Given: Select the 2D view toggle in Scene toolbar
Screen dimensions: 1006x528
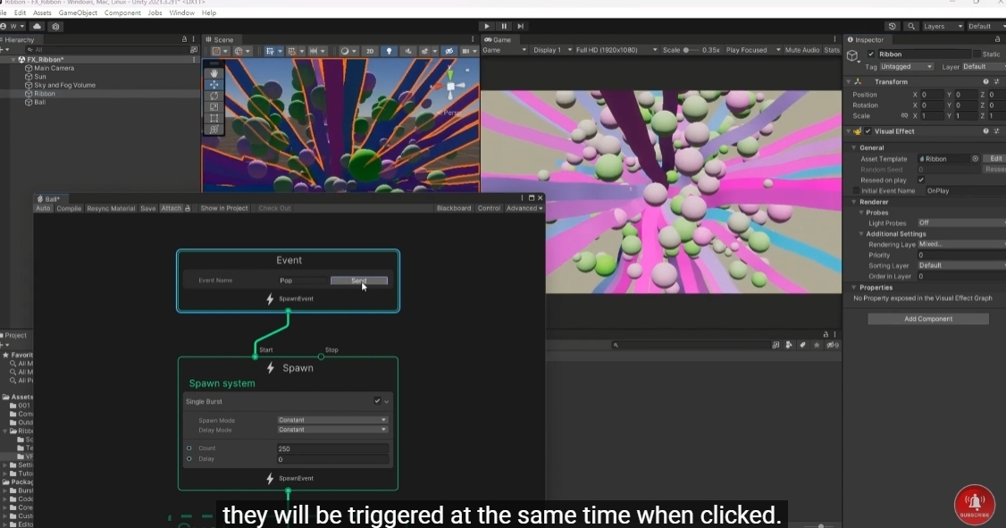Looking at the screenshot, I should 370,51.
